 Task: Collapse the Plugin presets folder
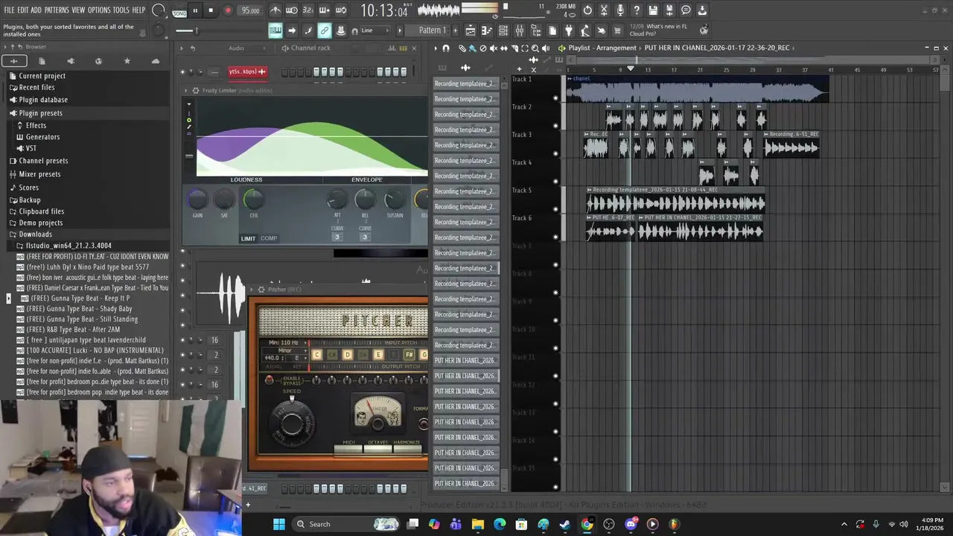(40, 113)
